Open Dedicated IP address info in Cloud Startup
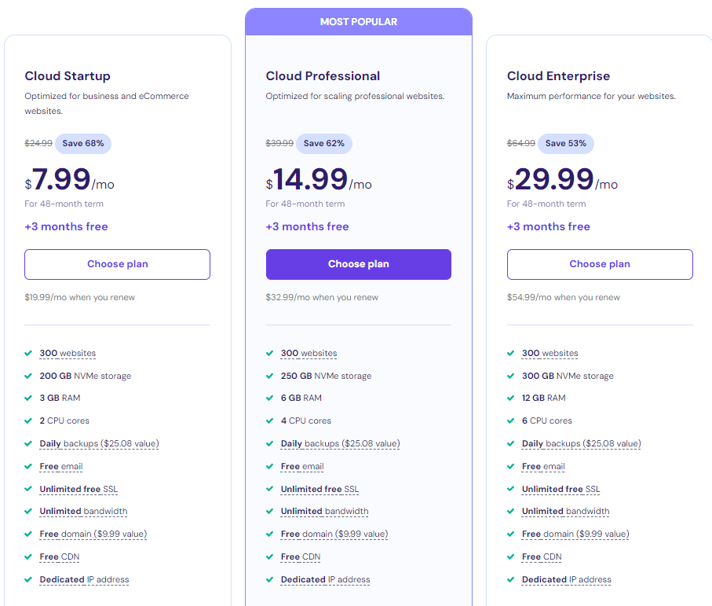 [x=84, y=579]
